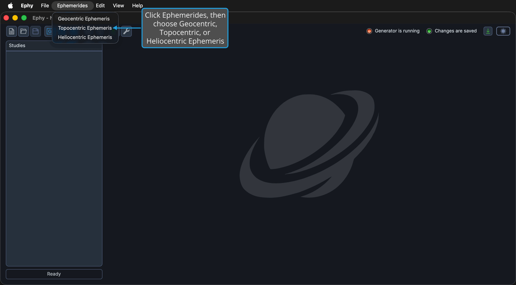Click inside the empty Studies list
This screenshot has width=516, height=285.
click(54, 158)
